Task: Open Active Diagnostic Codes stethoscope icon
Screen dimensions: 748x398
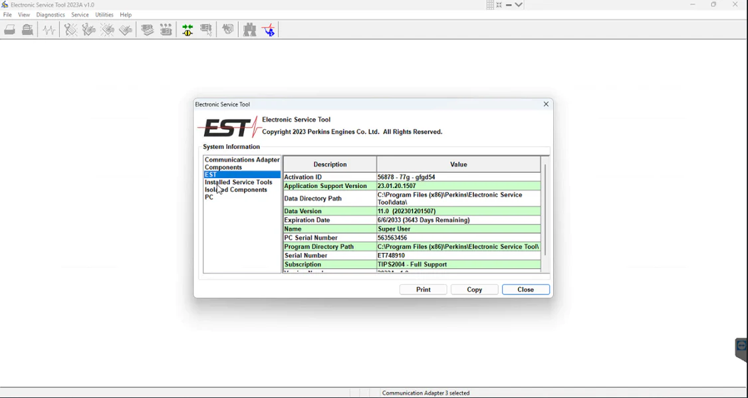Action: click(70, 30)
